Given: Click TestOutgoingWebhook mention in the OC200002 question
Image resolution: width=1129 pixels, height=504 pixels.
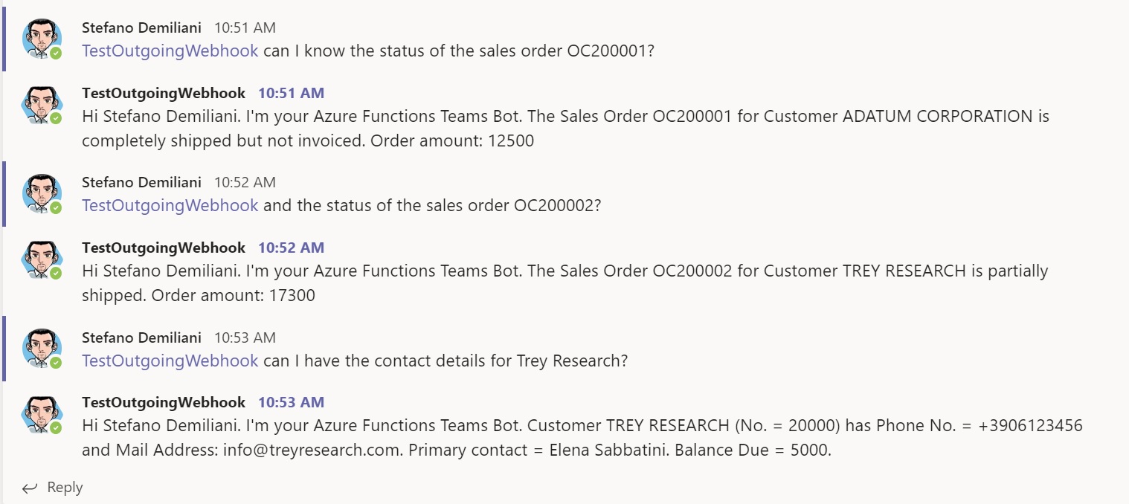Looking at the screenshot, I should click(x=170, y=205).
